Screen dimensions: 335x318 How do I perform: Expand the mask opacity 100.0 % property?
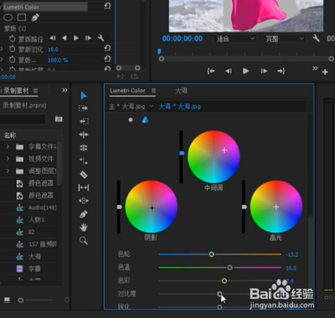[2, 59]
